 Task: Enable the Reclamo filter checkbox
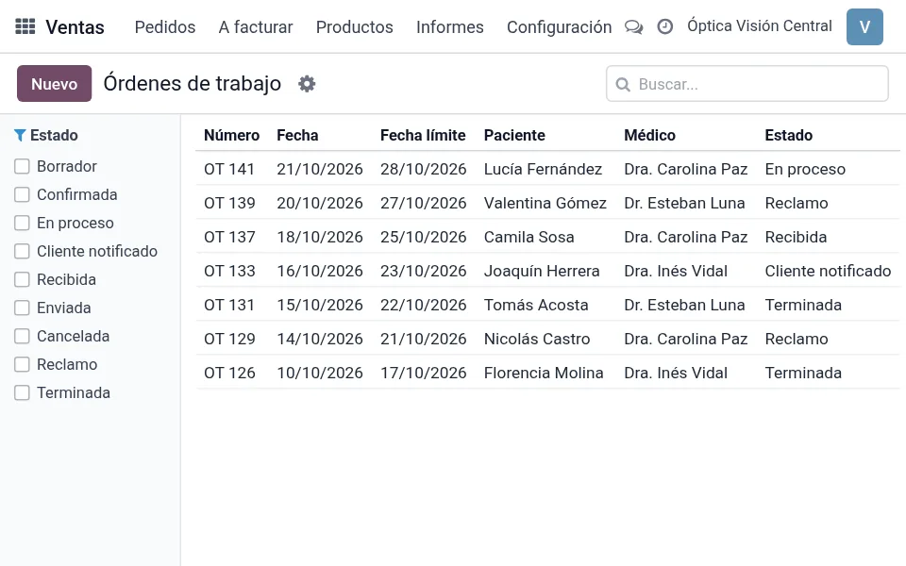pos(22,364)
